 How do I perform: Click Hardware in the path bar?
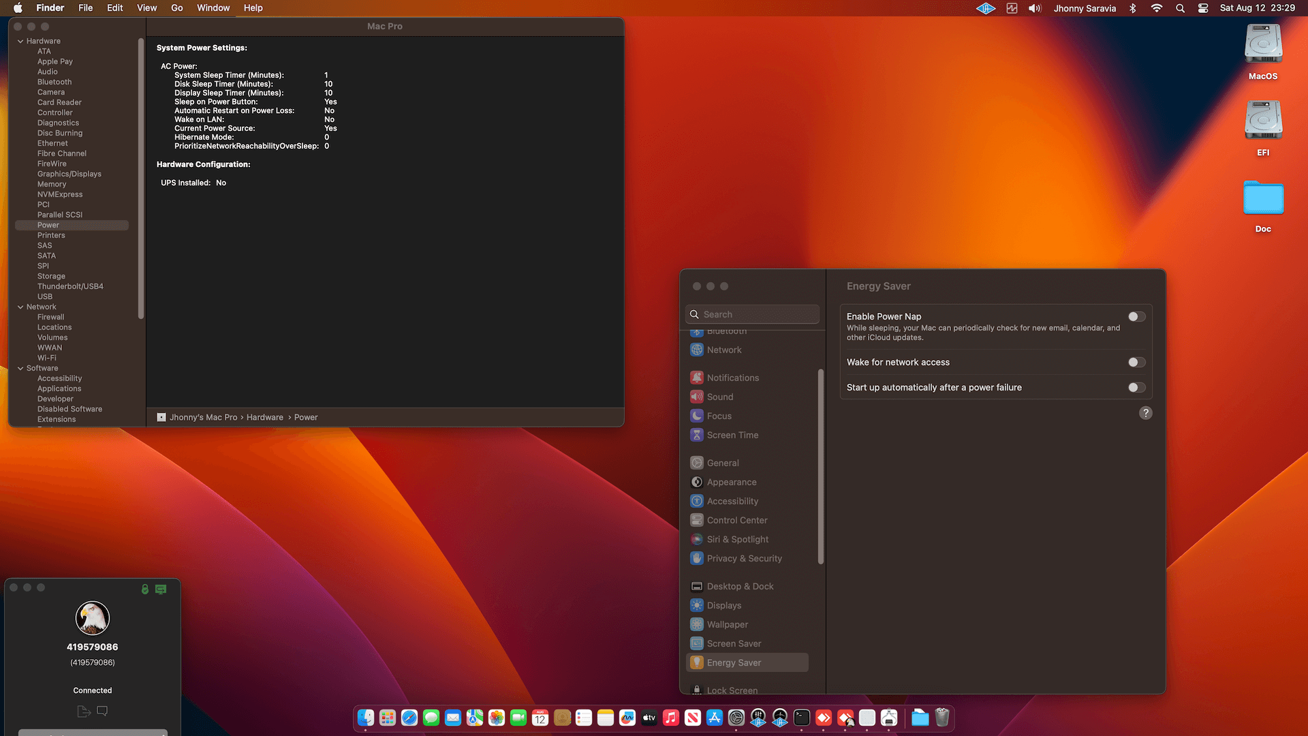coord(265,418)
